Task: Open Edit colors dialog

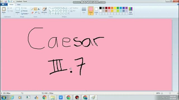Action: click(131, 11)
